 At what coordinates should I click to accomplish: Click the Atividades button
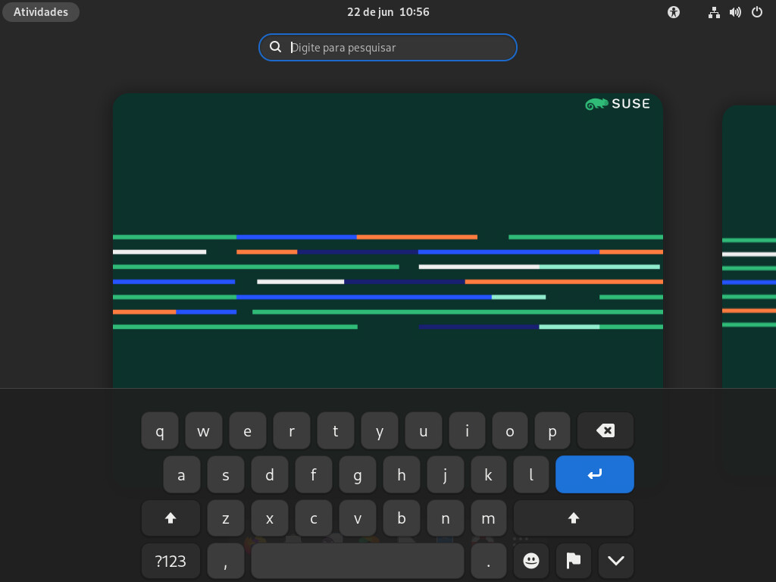41,12
